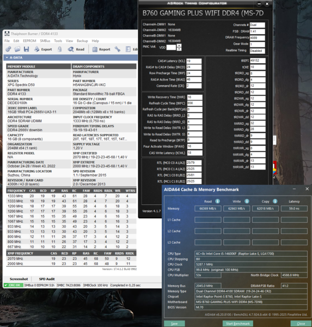Viewport: 312px width, 327px height.
Task: Open the Help menu in Thaiphoon Burner
Action: (95, 41)
